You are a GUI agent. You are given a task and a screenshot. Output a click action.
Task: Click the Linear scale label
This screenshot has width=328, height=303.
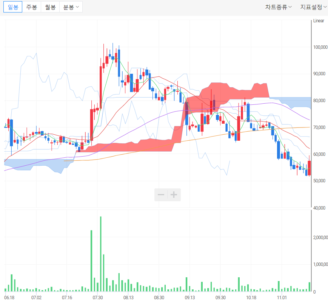[x=319, y=21]
